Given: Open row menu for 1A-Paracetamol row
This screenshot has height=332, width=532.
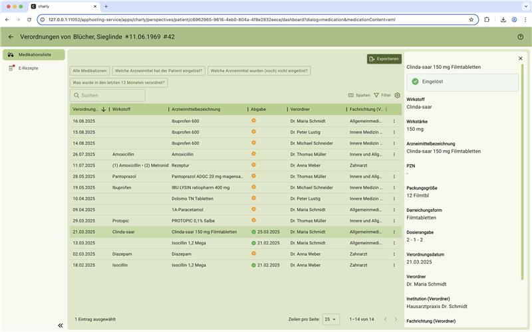Looking at the screenshot, I should [394, 210].
